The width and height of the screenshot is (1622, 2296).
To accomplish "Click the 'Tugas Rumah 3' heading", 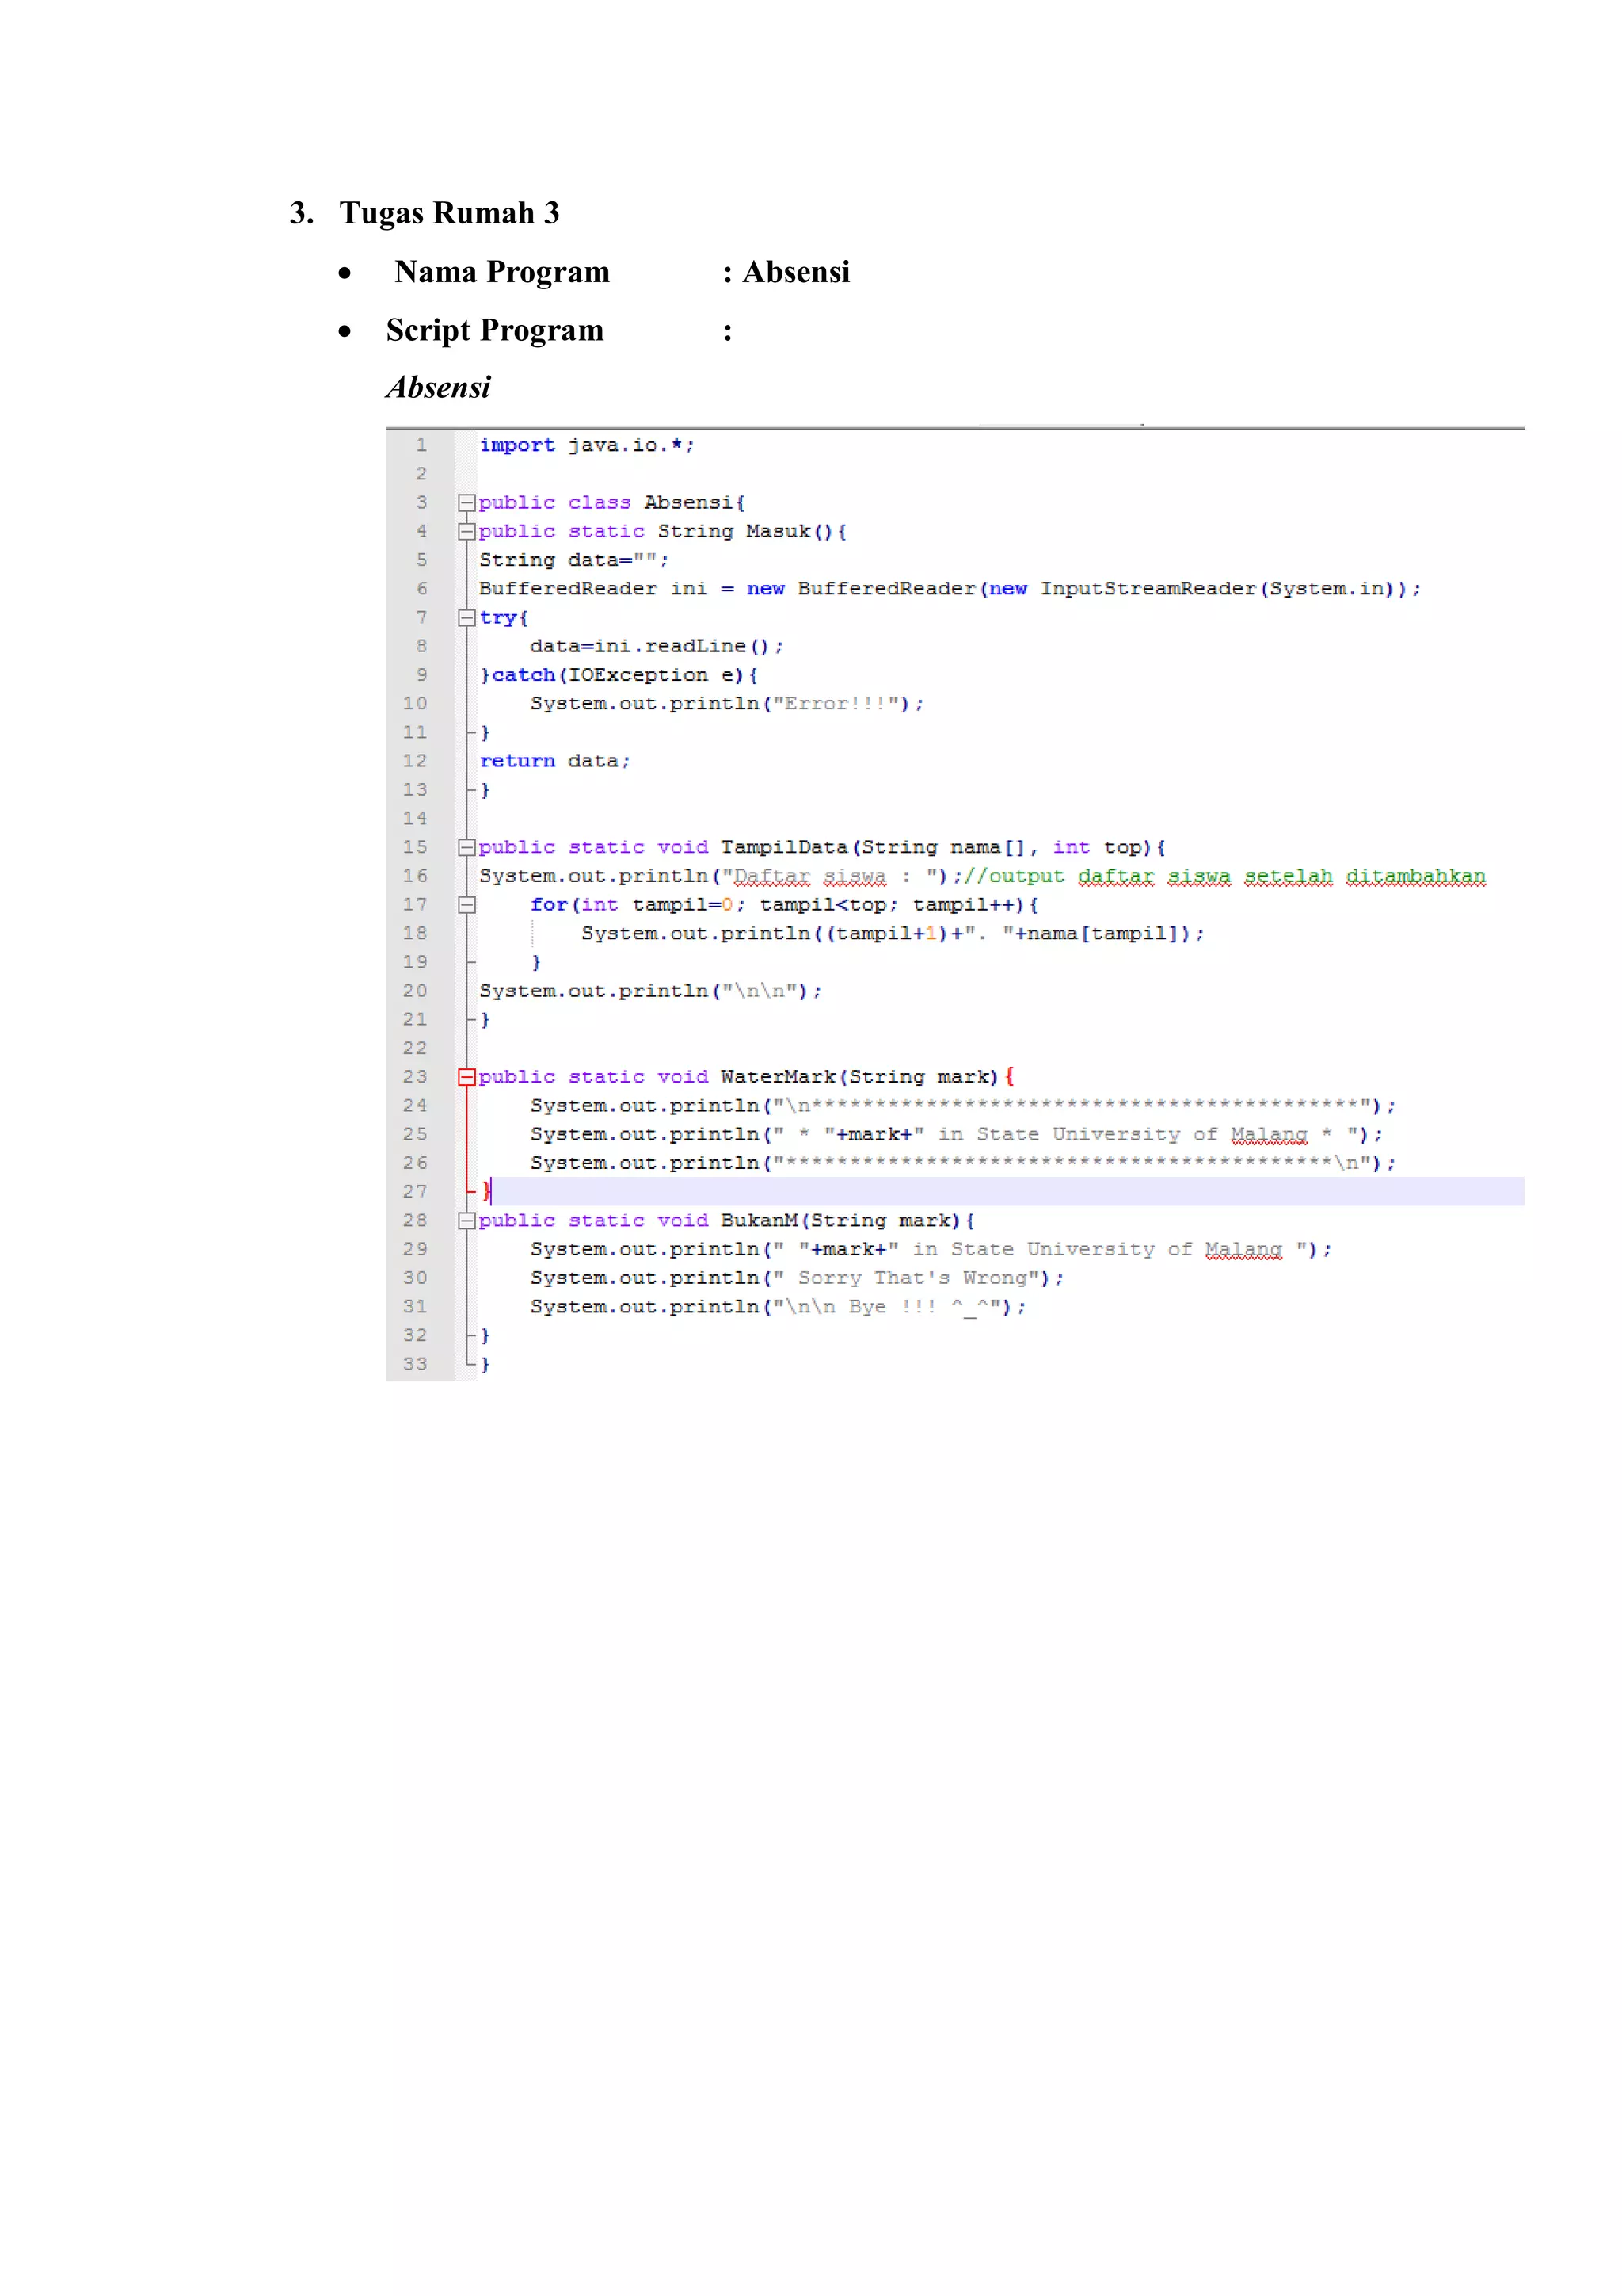I will [x=449, y=213].
